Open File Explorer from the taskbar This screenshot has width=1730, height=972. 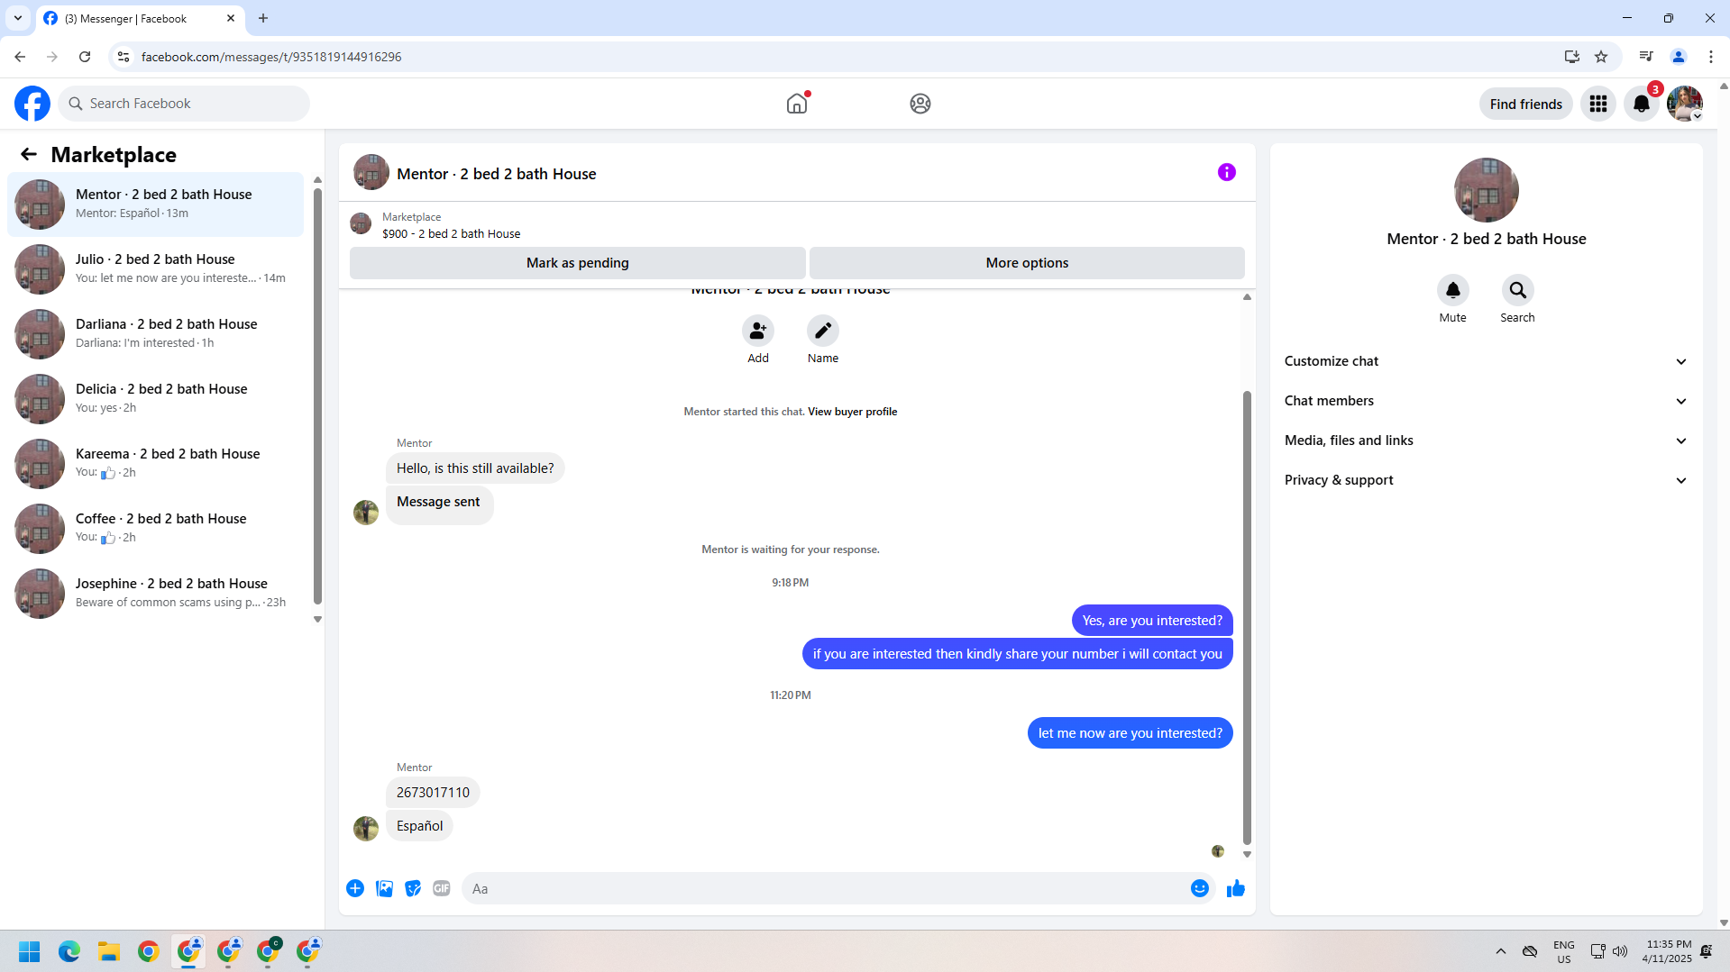tap(109, 951)
